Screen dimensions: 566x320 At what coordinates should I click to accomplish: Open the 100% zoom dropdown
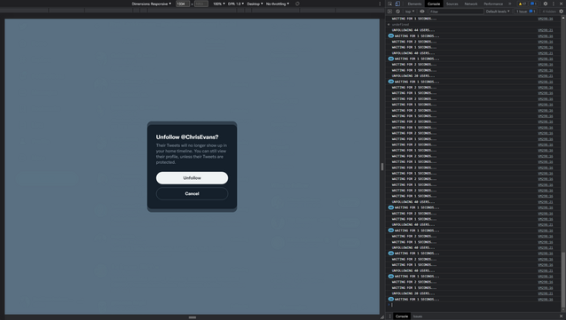[x=219, y=4]
